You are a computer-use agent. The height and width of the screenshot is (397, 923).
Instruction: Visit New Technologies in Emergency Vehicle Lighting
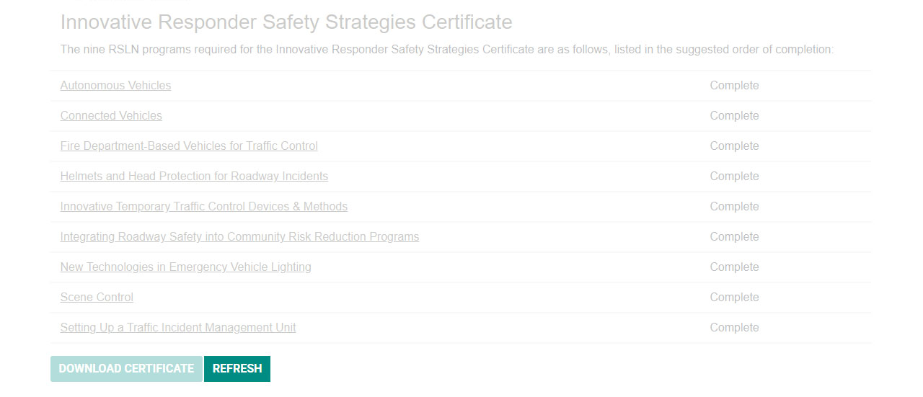tap(186, 267)
